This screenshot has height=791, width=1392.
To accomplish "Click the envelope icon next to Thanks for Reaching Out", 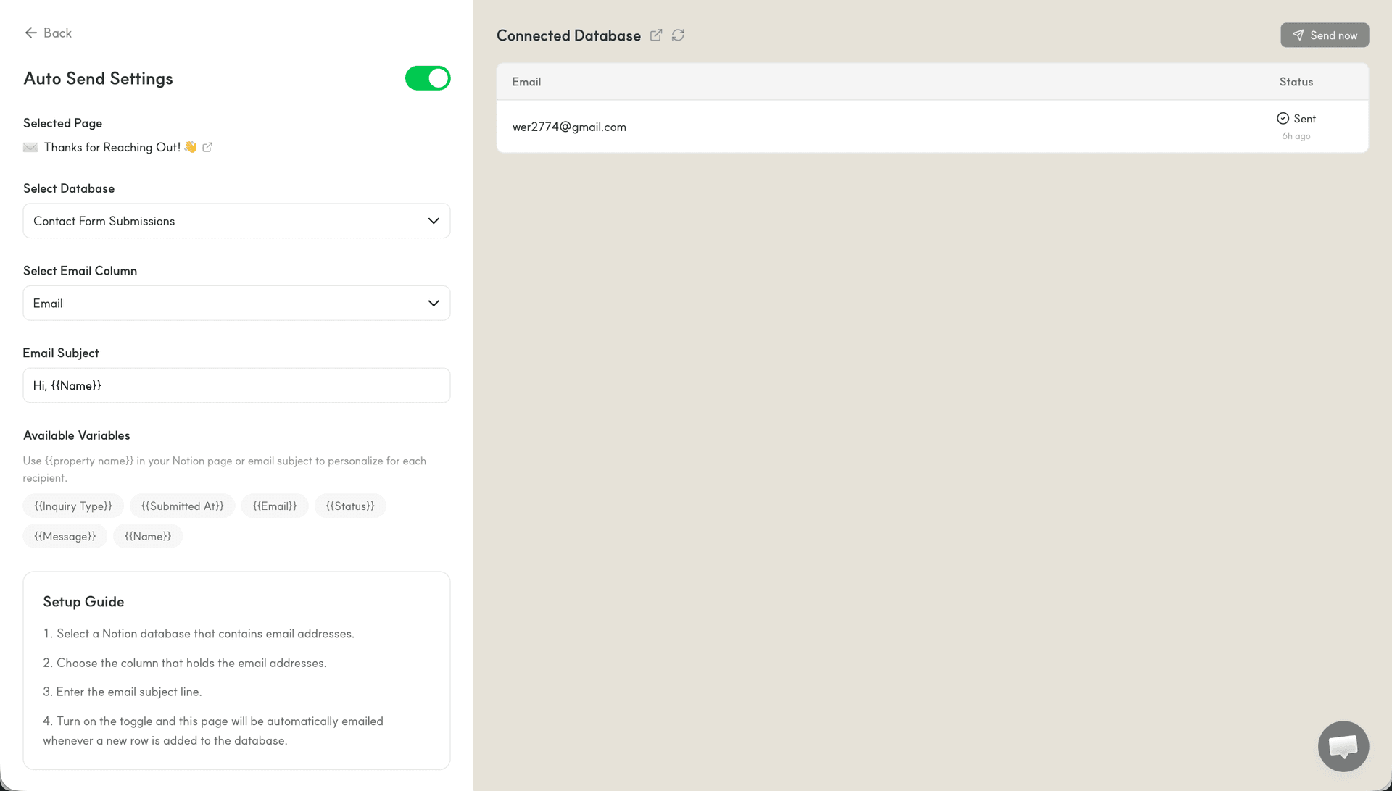I will pos(30,147).
